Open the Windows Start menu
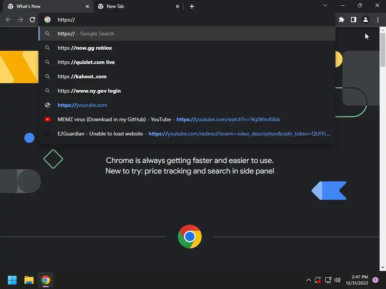This screenshot has height=289, width=386. (12, 280)
